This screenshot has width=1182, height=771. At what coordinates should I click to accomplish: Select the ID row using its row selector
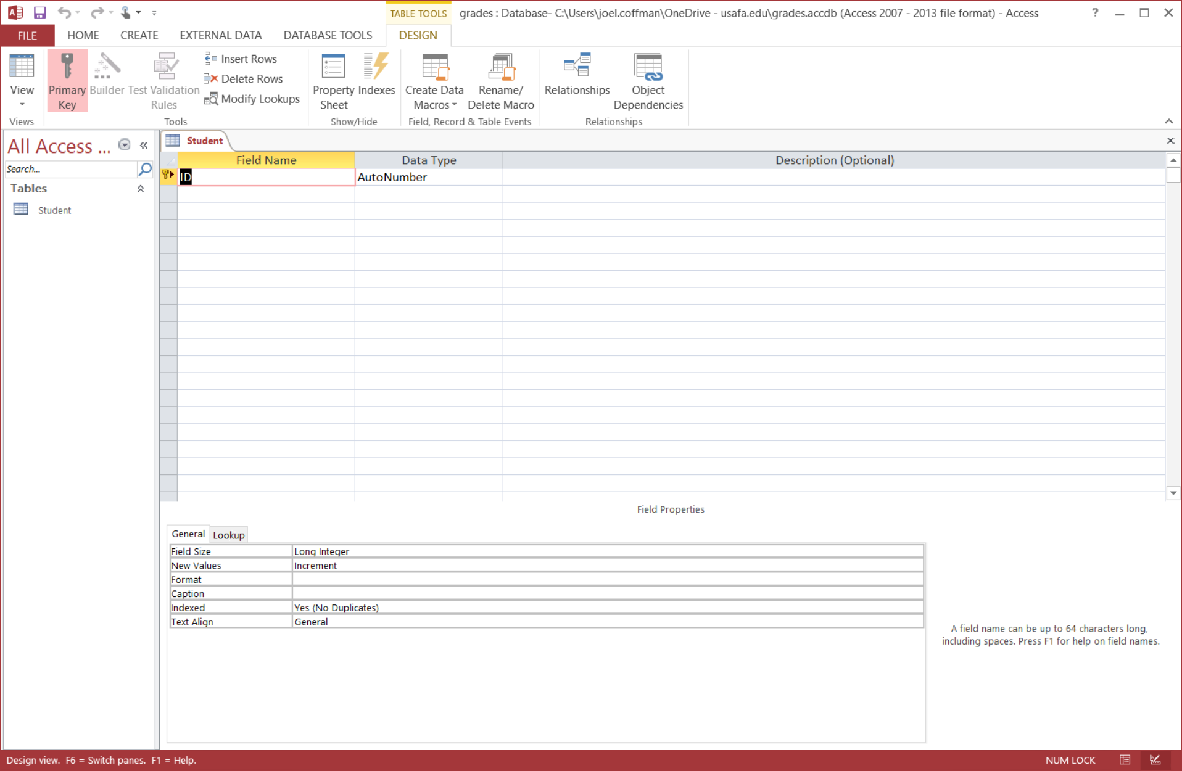click(168, 177)
